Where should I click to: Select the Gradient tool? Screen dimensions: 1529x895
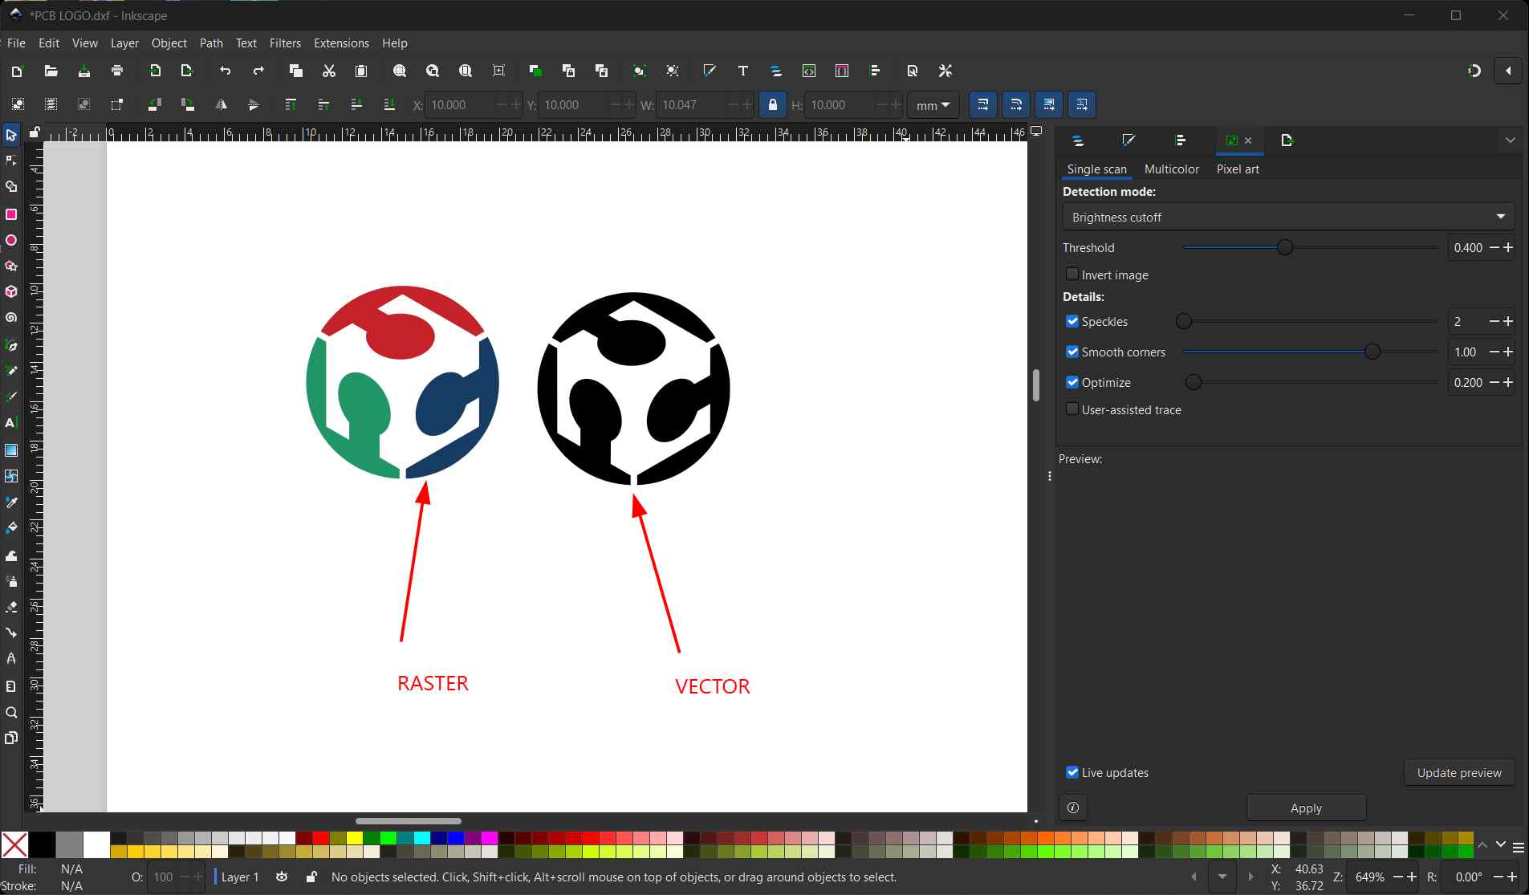pyautogui.click(x=11, y=450)
